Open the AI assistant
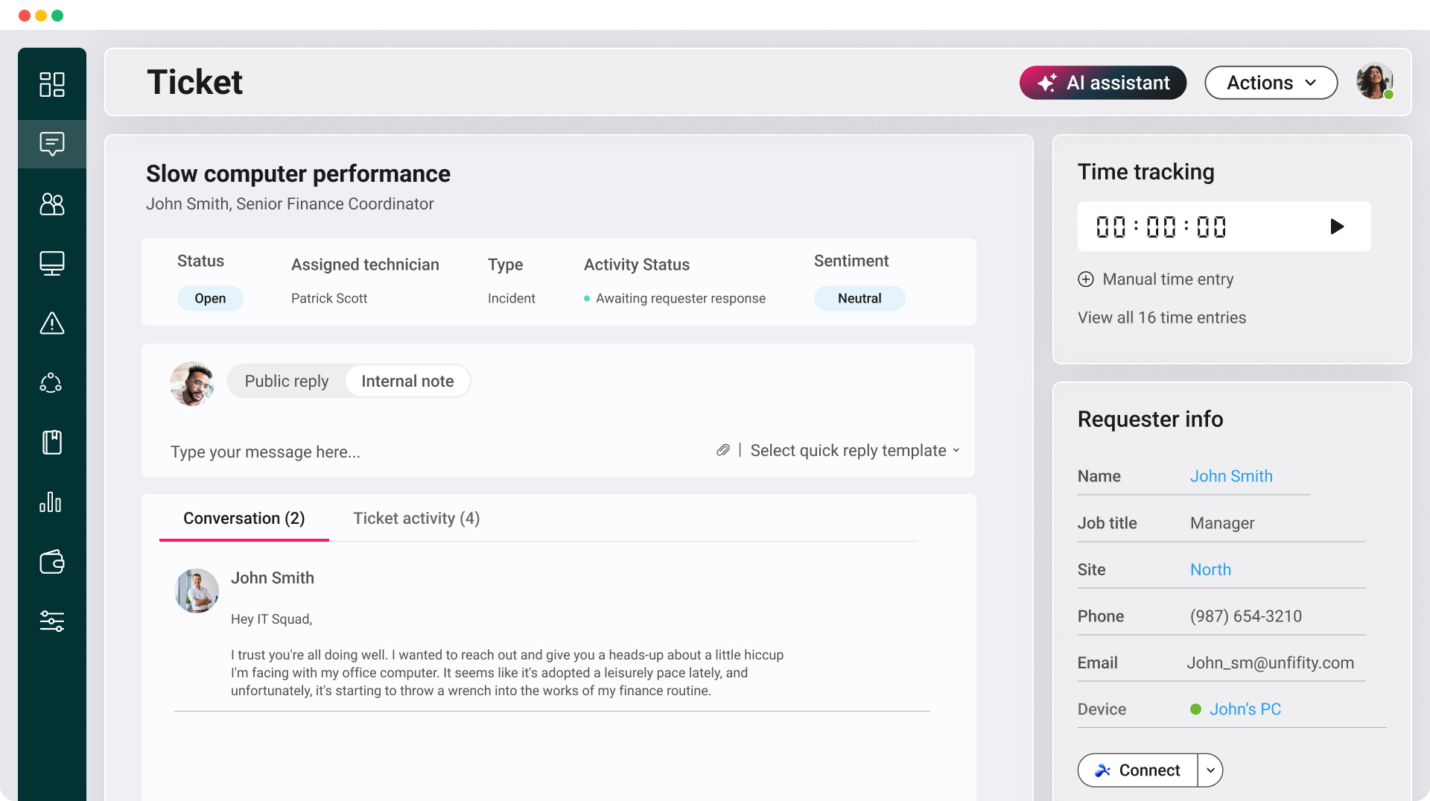This screenshot has width=1430, height=801. [1102, 83]
